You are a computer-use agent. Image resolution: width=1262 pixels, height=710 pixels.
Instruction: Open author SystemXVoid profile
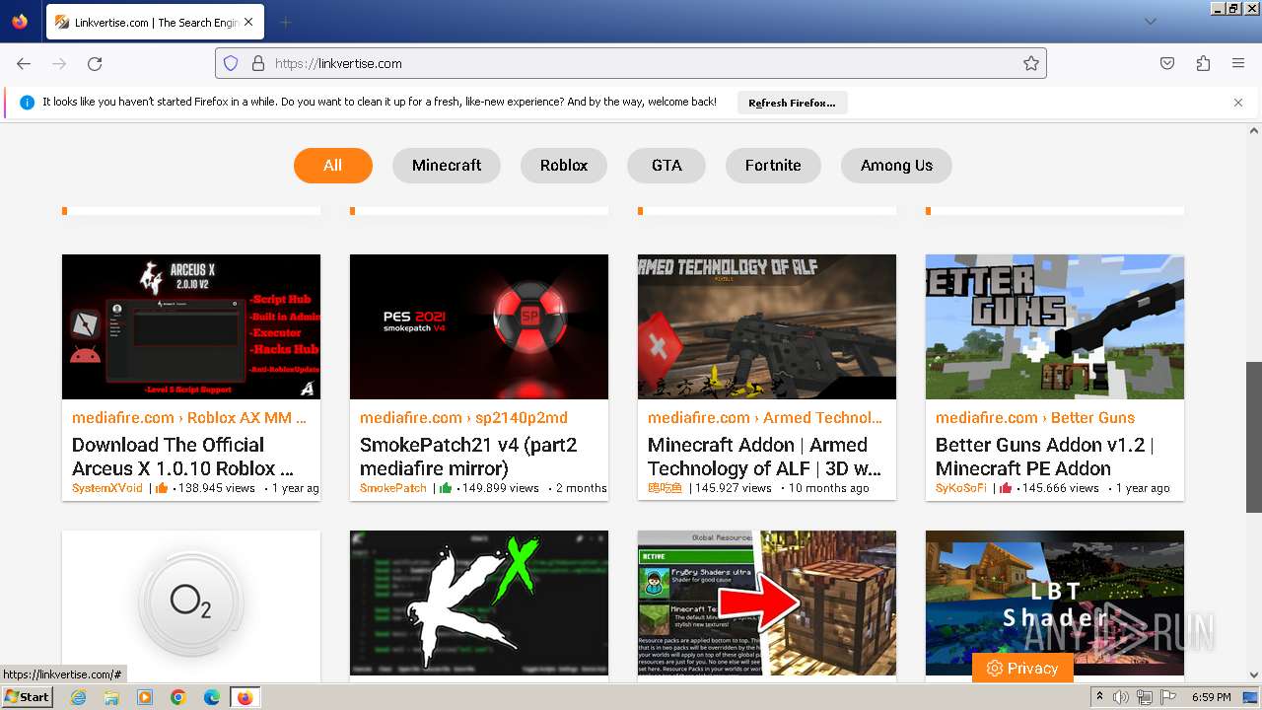[x=107, y=488]
